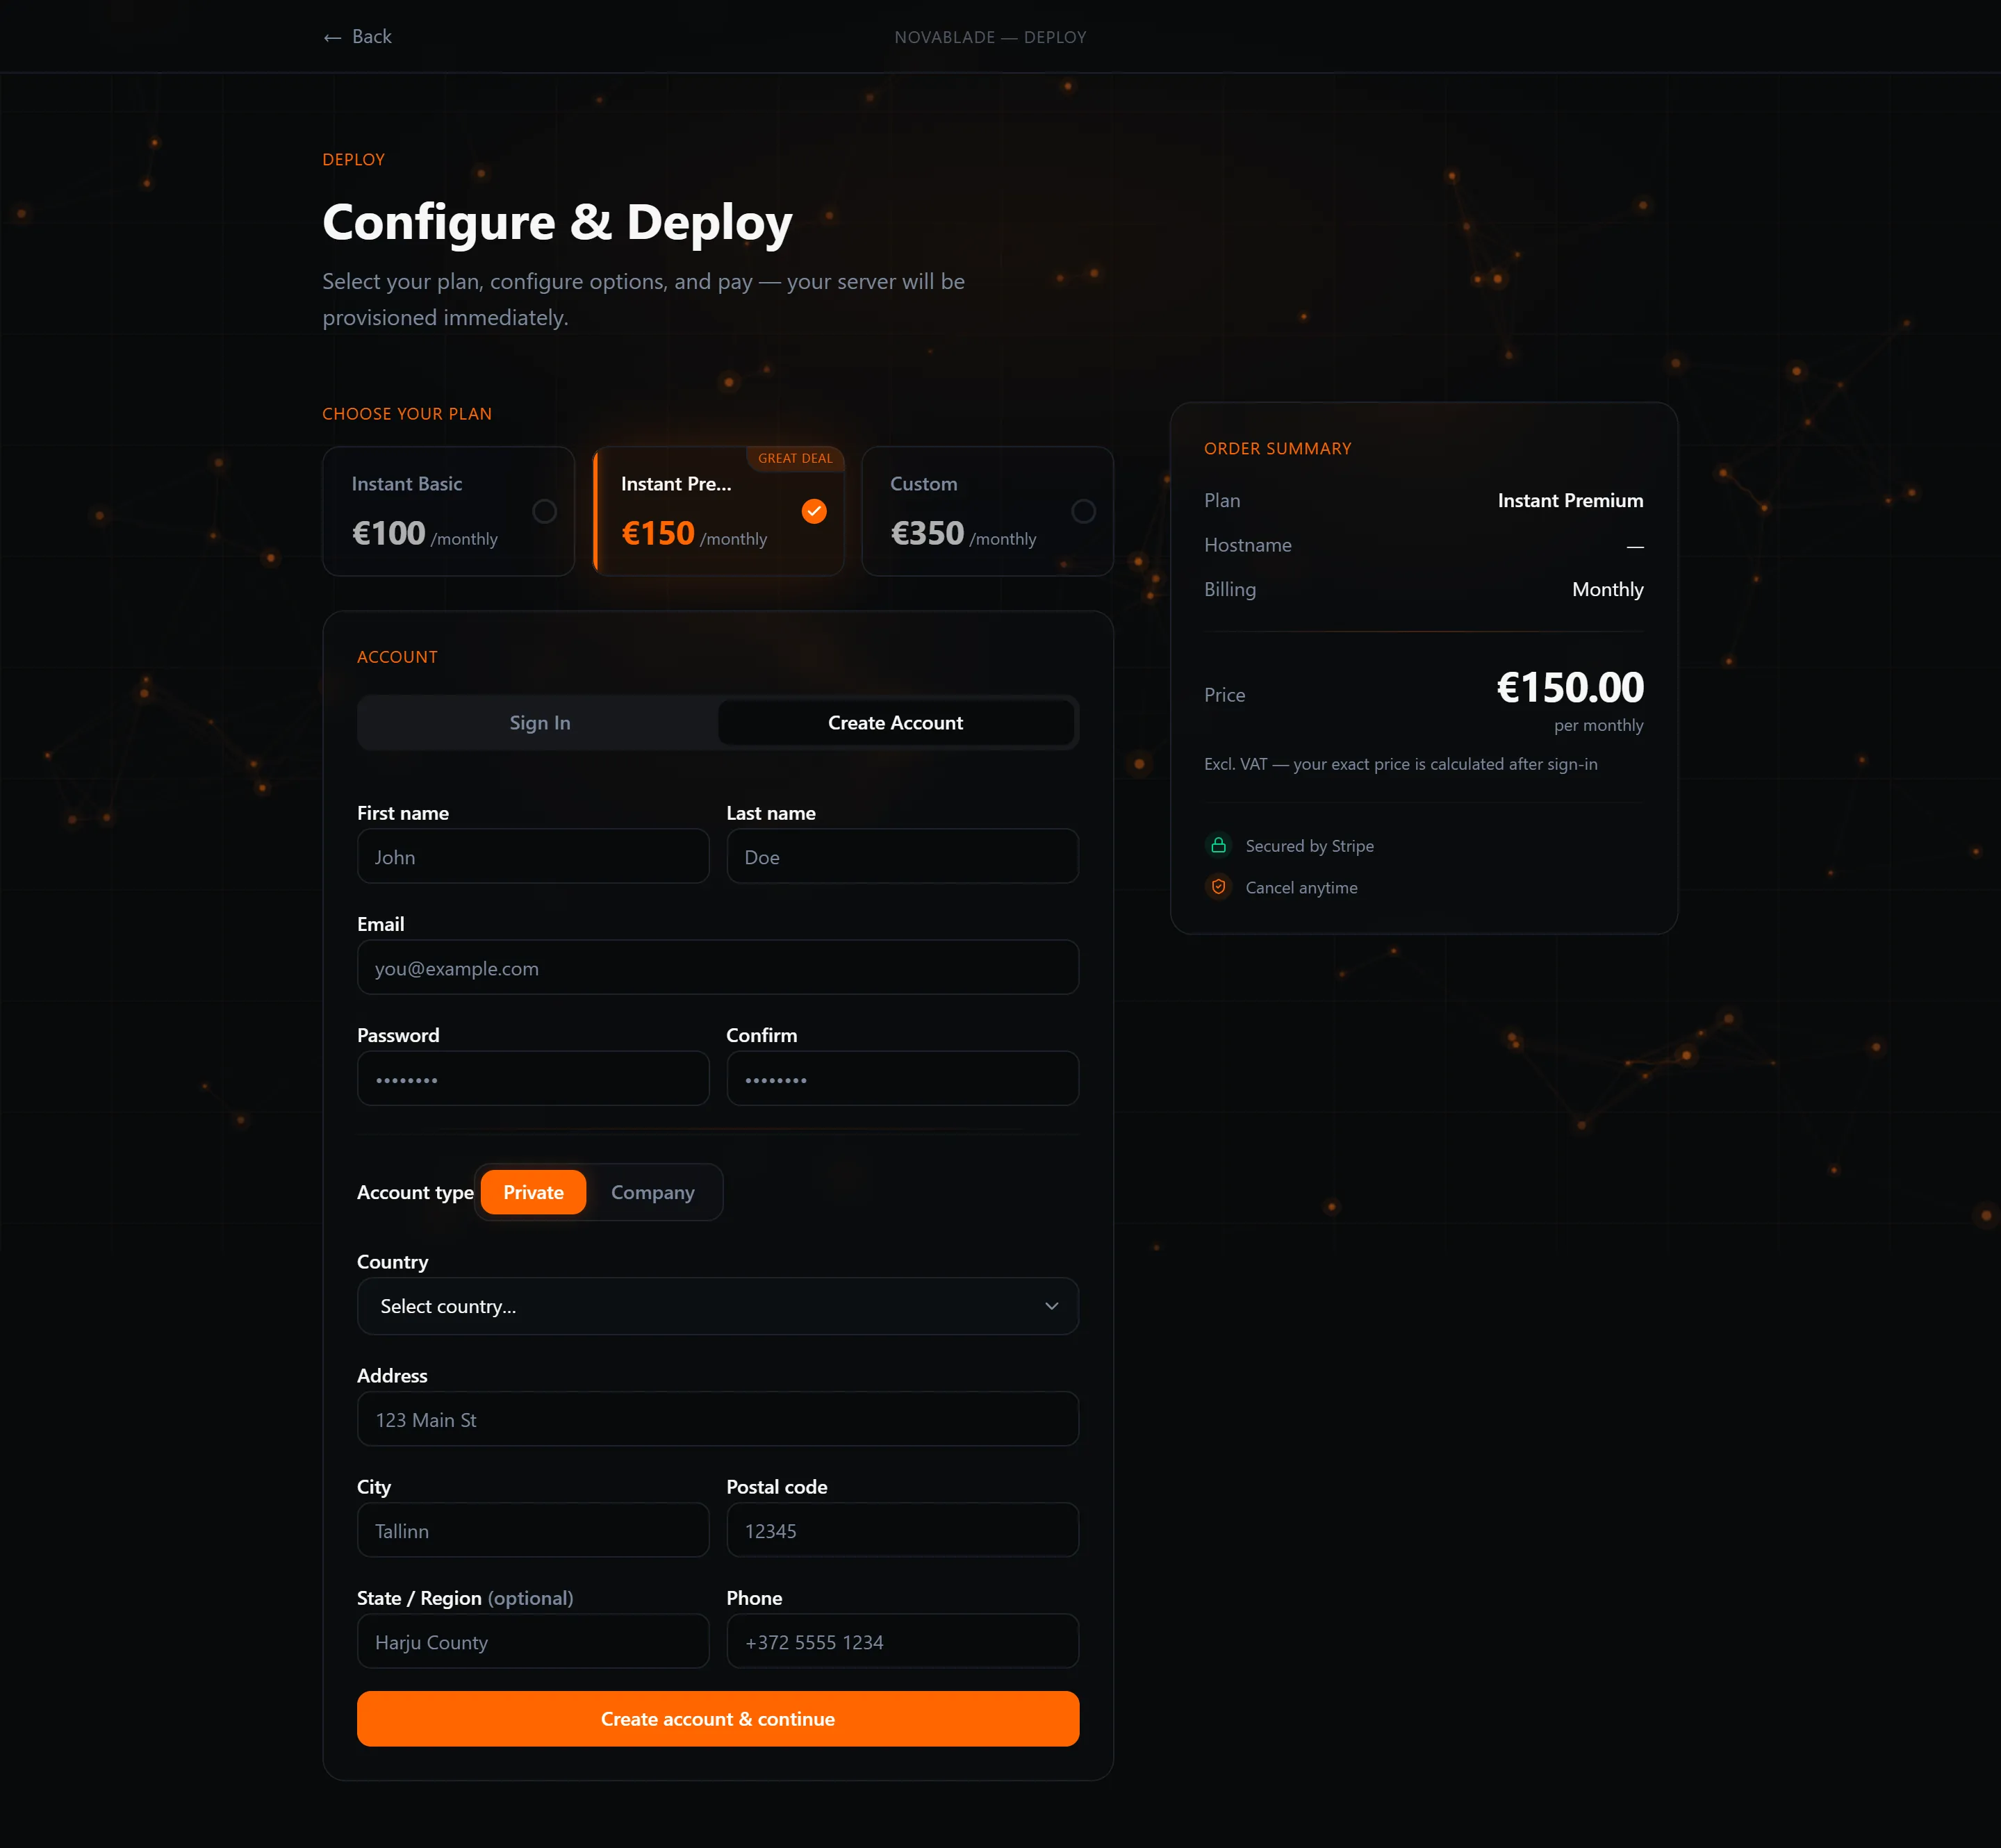
Task: Click the Back arrow link
Action: [357, 37]
